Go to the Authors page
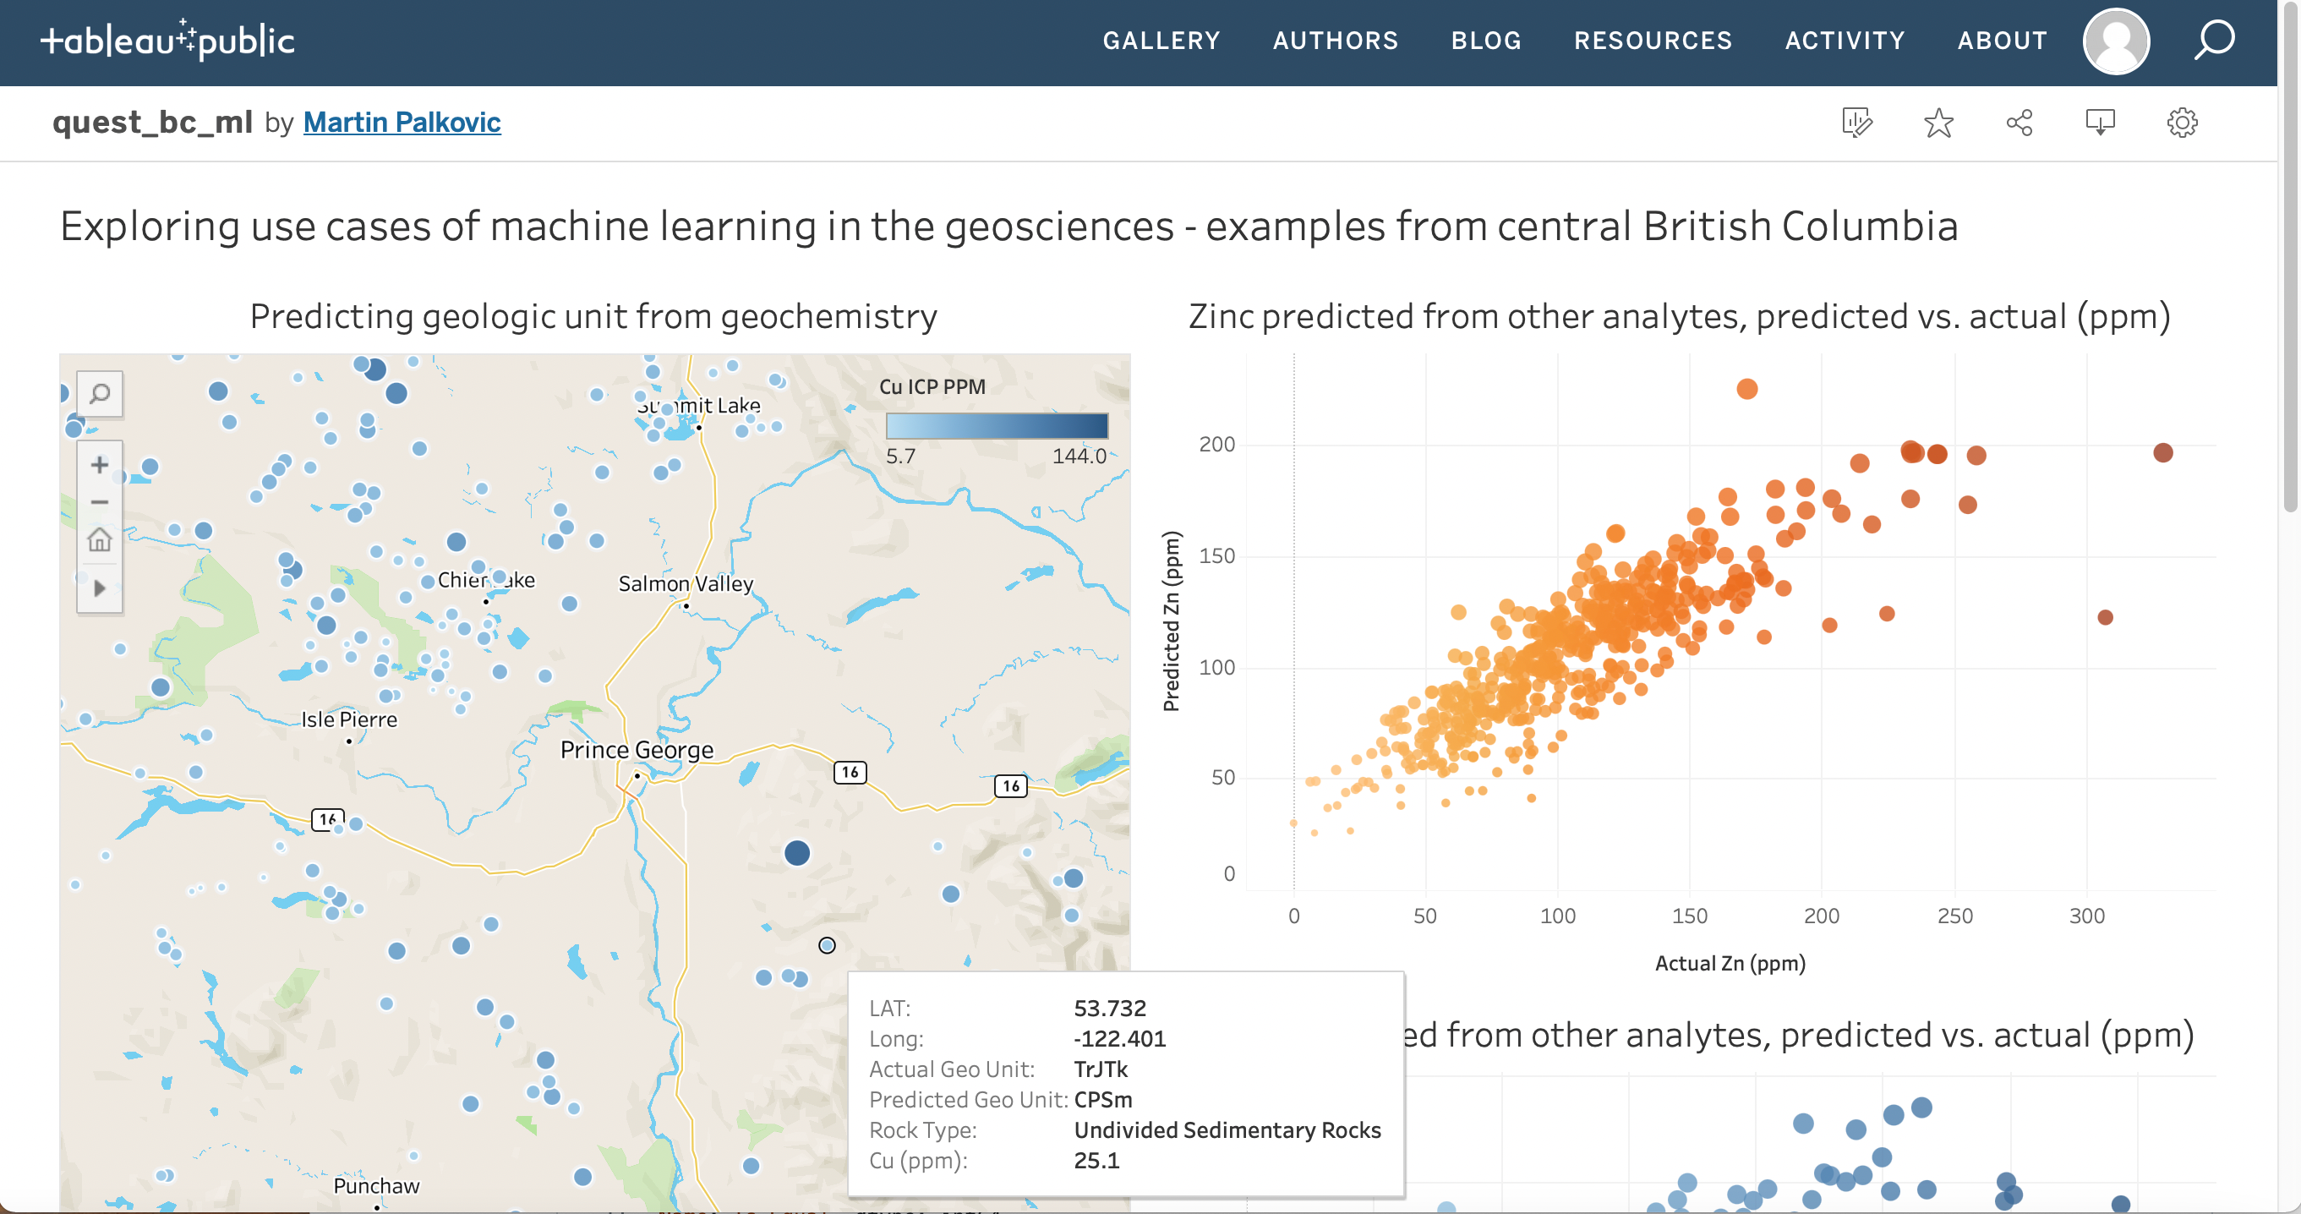The height and width of the screenshot is (1214, 2301). tap(1335, 41)
